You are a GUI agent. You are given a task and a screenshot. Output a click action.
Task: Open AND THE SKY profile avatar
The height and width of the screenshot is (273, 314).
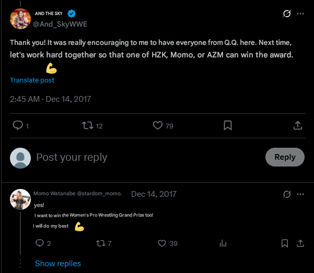tap(20, 19)
